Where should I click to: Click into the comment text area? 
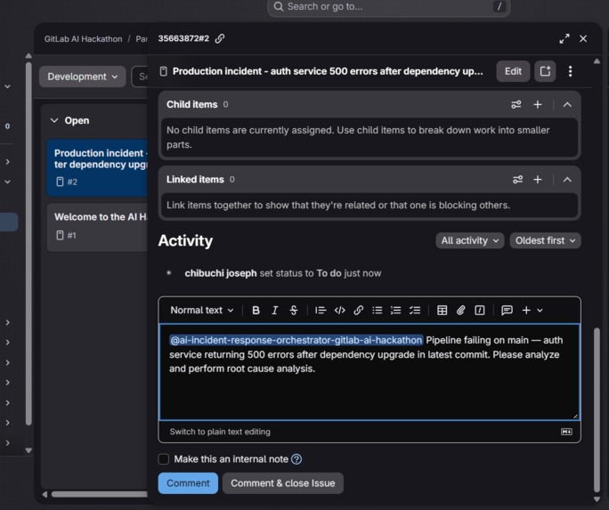point(369,372)
